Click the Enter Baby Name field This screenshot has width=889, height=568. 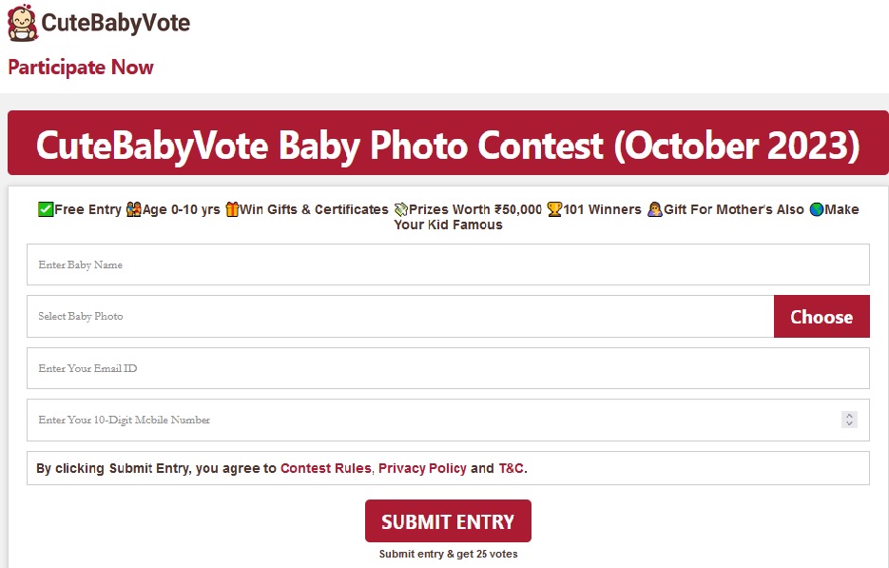click(447, 264)
